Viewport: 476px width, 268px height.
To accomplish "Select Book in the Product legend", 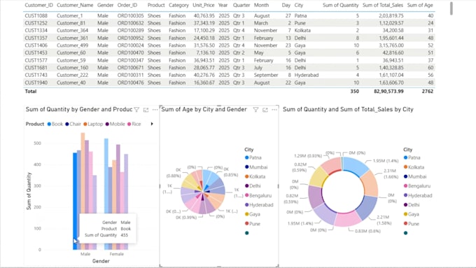I will pos(55,124).
